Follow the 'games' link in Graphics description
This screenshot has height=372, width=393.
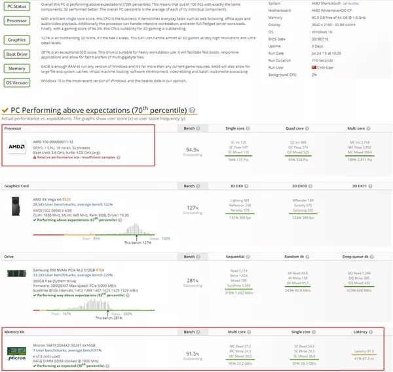click(x=193, y=38)
